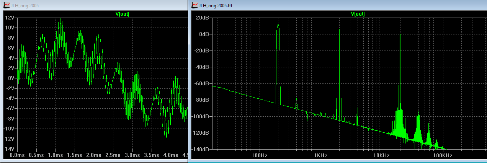Screen dimensions: 487x163
Task: Click the 100Hz label on the frequency axis
Action: (x=259, y=156)
